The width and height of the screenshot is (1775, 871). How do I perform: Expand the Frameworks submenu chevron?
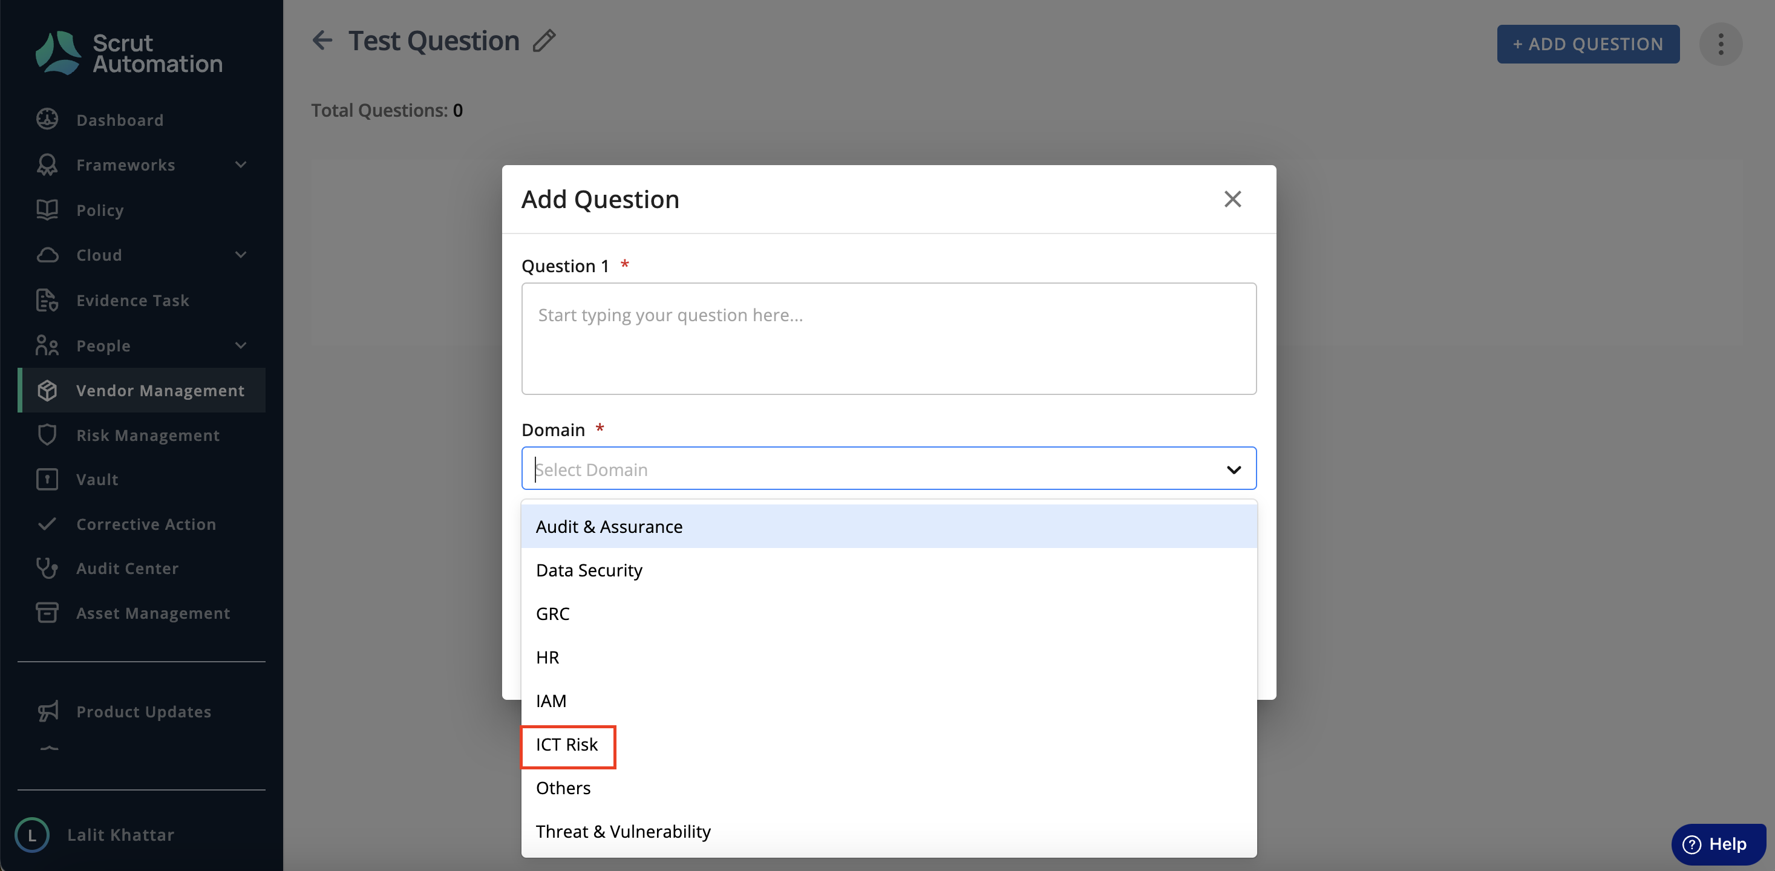(x=241, y=165)
